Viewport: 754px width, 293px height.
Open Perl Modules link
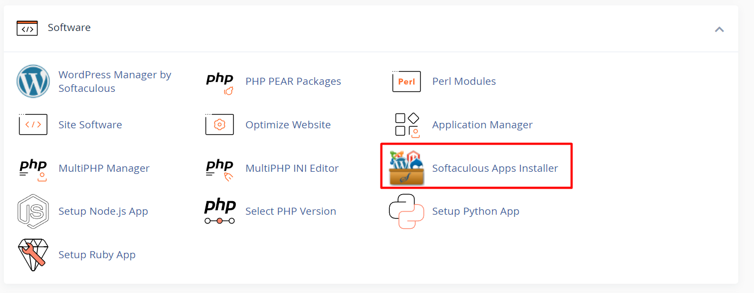[464, 81]
